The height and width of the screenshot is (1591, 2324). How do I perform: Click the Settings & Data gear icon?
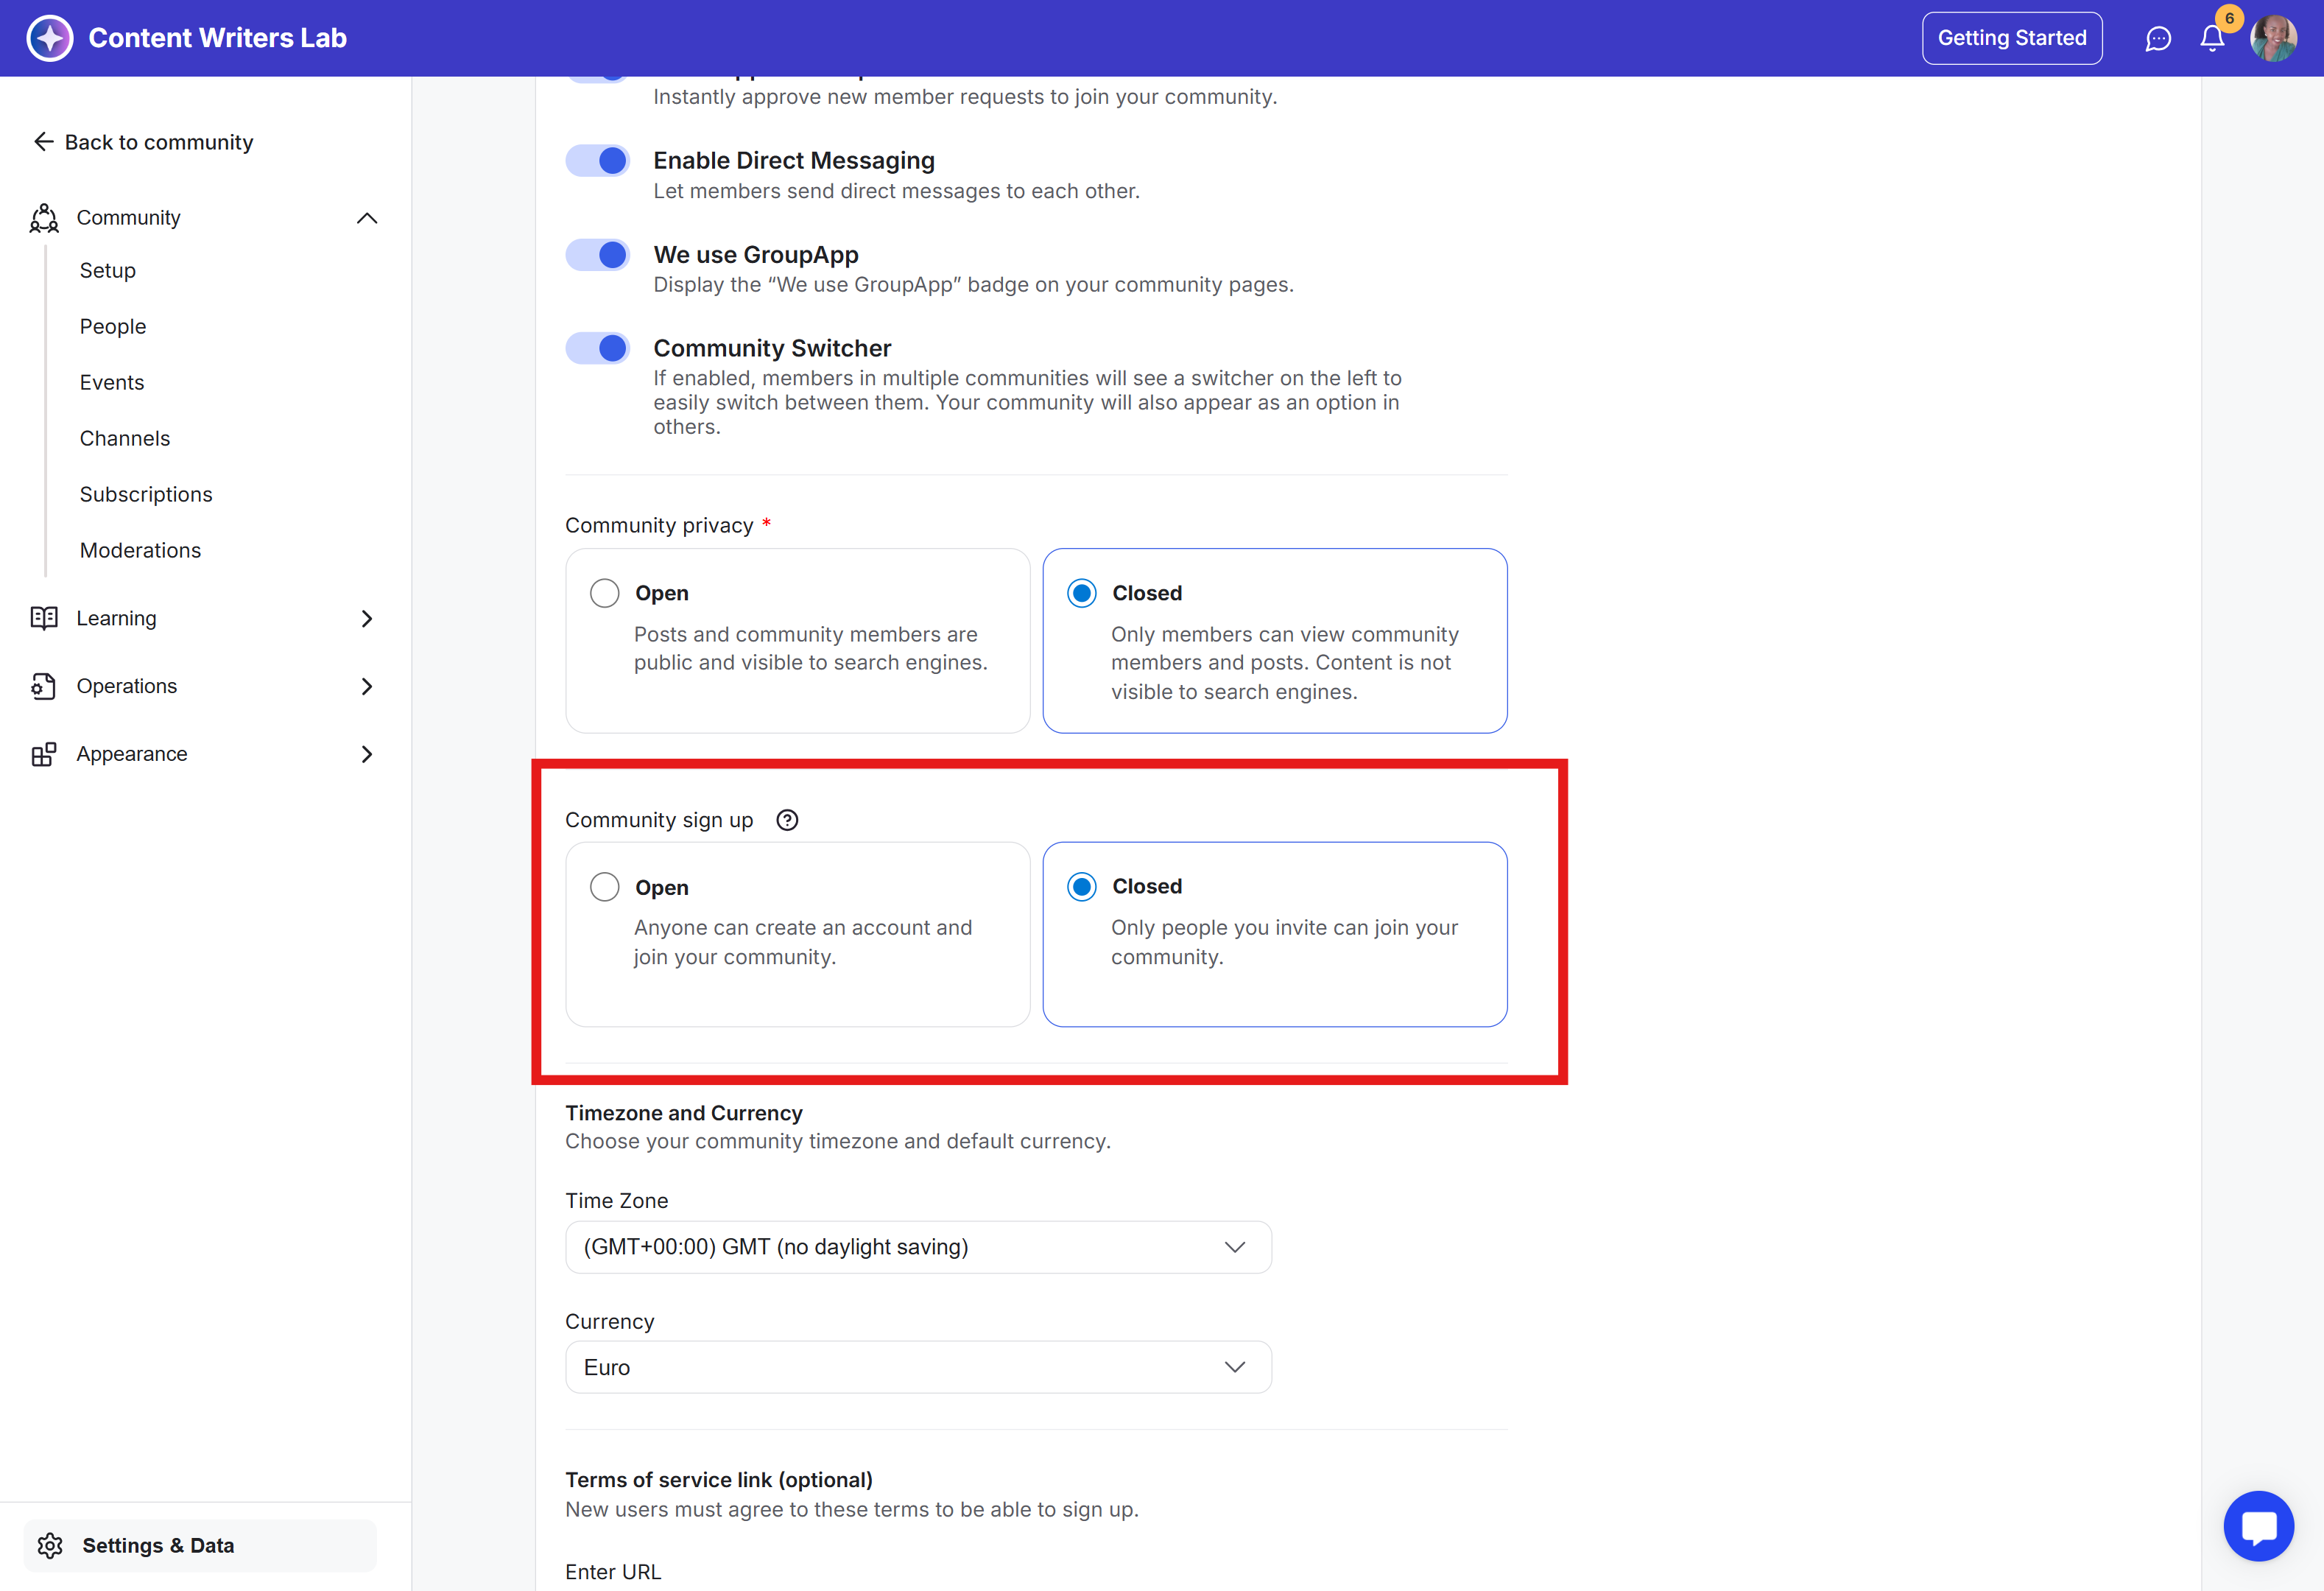(x=50, y=1545)
